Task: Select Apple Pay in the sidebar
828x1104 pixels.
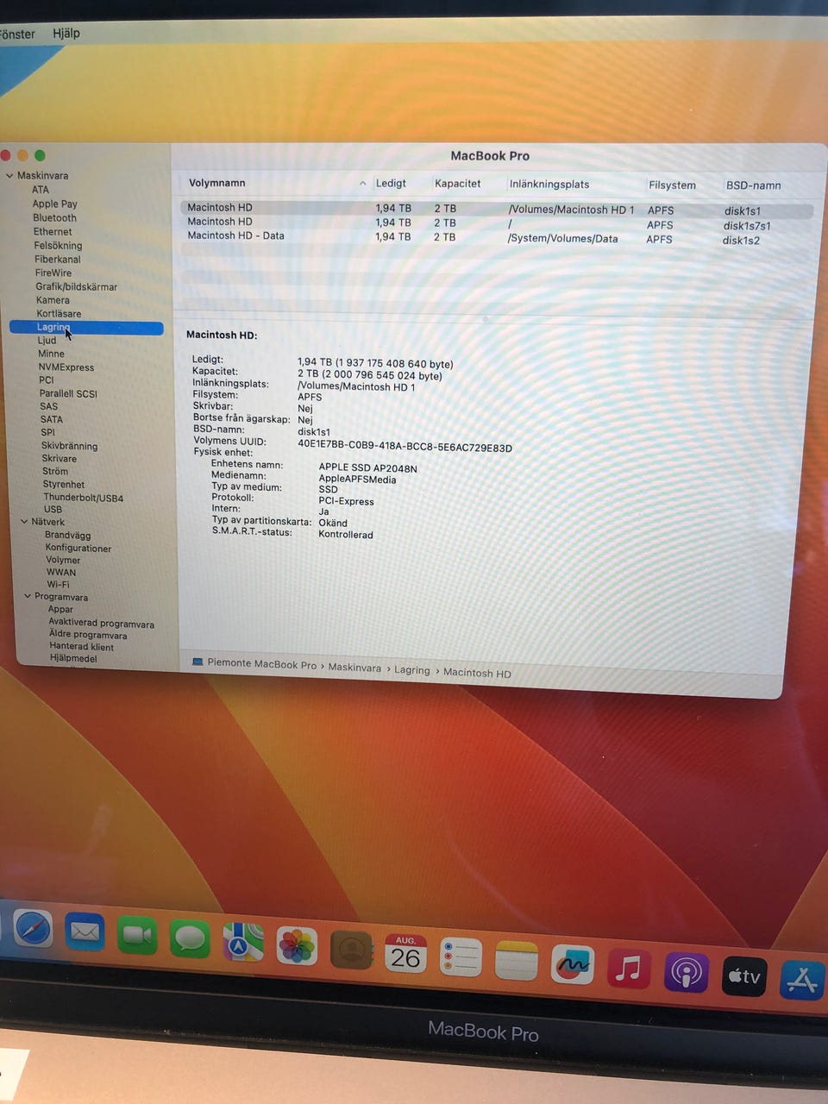Action: coord(54,204)
